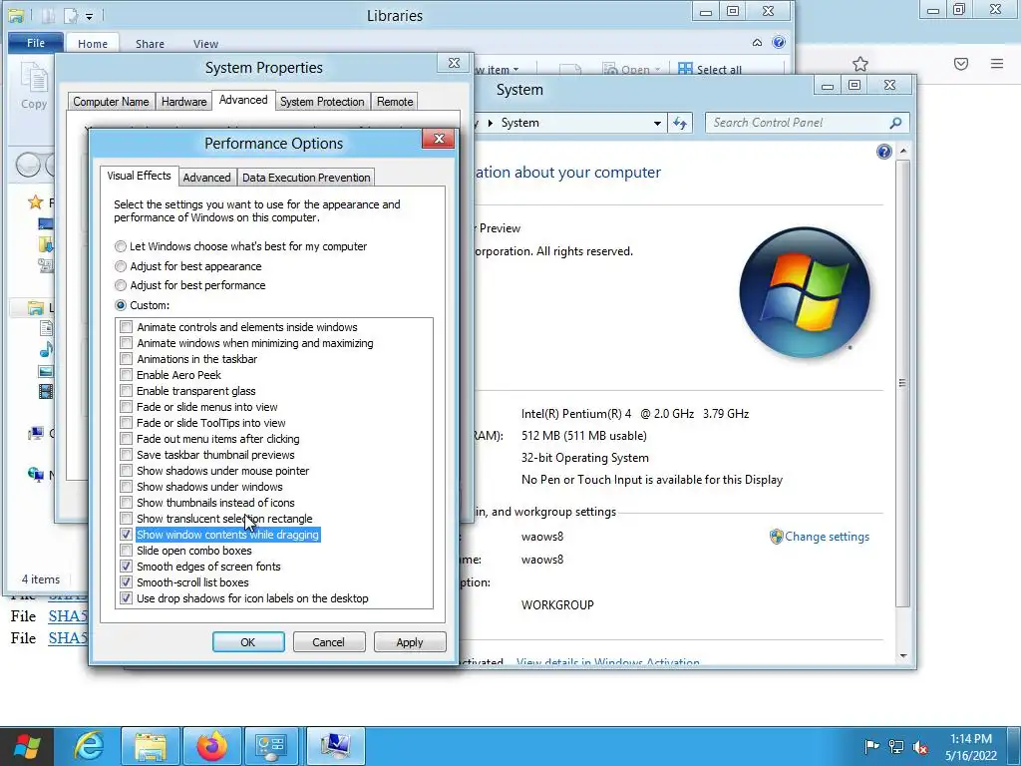1021x766 pixels.
Task: Select Let Windows choose what's best option
Action: point(121,247)
